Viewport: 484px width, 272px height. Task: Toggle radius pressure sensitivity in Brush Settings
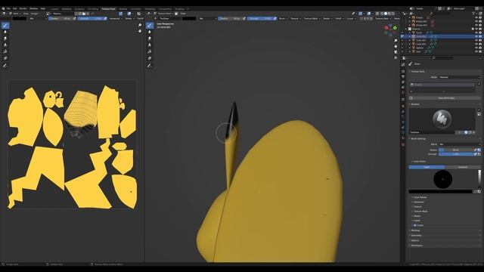(476, 150)
